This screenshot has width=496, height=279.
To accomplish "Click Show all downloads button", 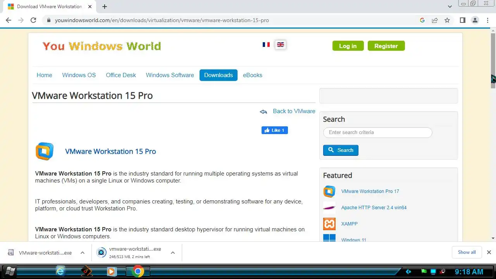I will [x=467, y=252].
